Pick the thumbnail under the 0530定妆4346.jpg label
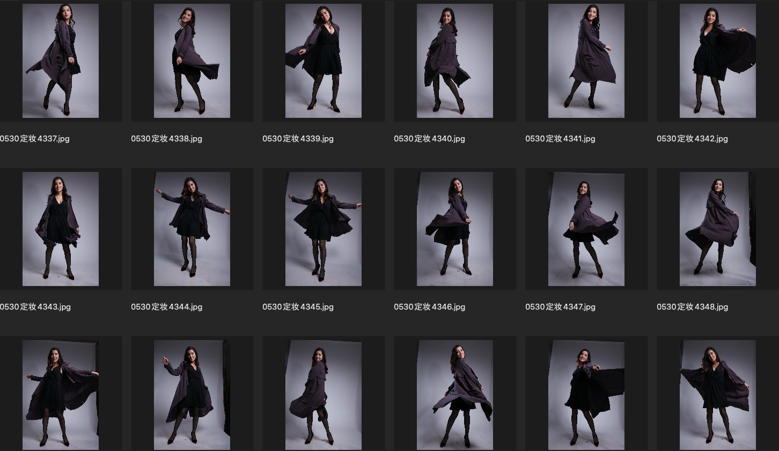This screenshot has width=779, height=451. coord(455,395)
